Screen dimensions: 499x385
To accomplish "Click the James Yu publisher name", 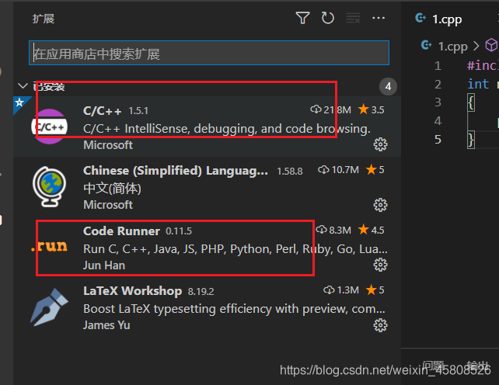I will pyautogui.click(x=106, y=325).
